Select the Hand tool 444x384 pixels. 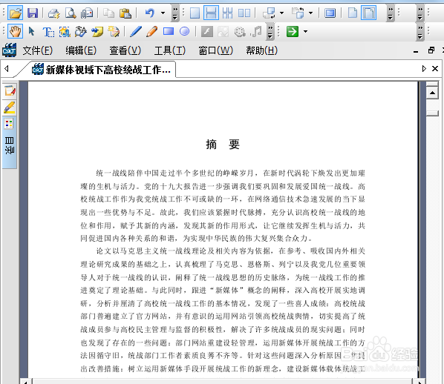(16, 31)
